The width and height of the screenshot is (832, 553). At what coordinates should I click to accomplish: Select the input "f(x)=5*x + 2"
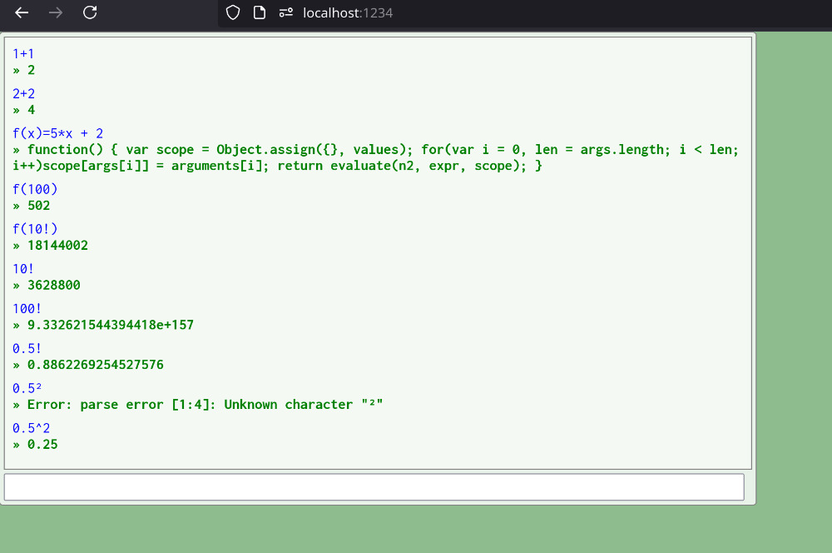pyautogui.click(x=58, y=133)
